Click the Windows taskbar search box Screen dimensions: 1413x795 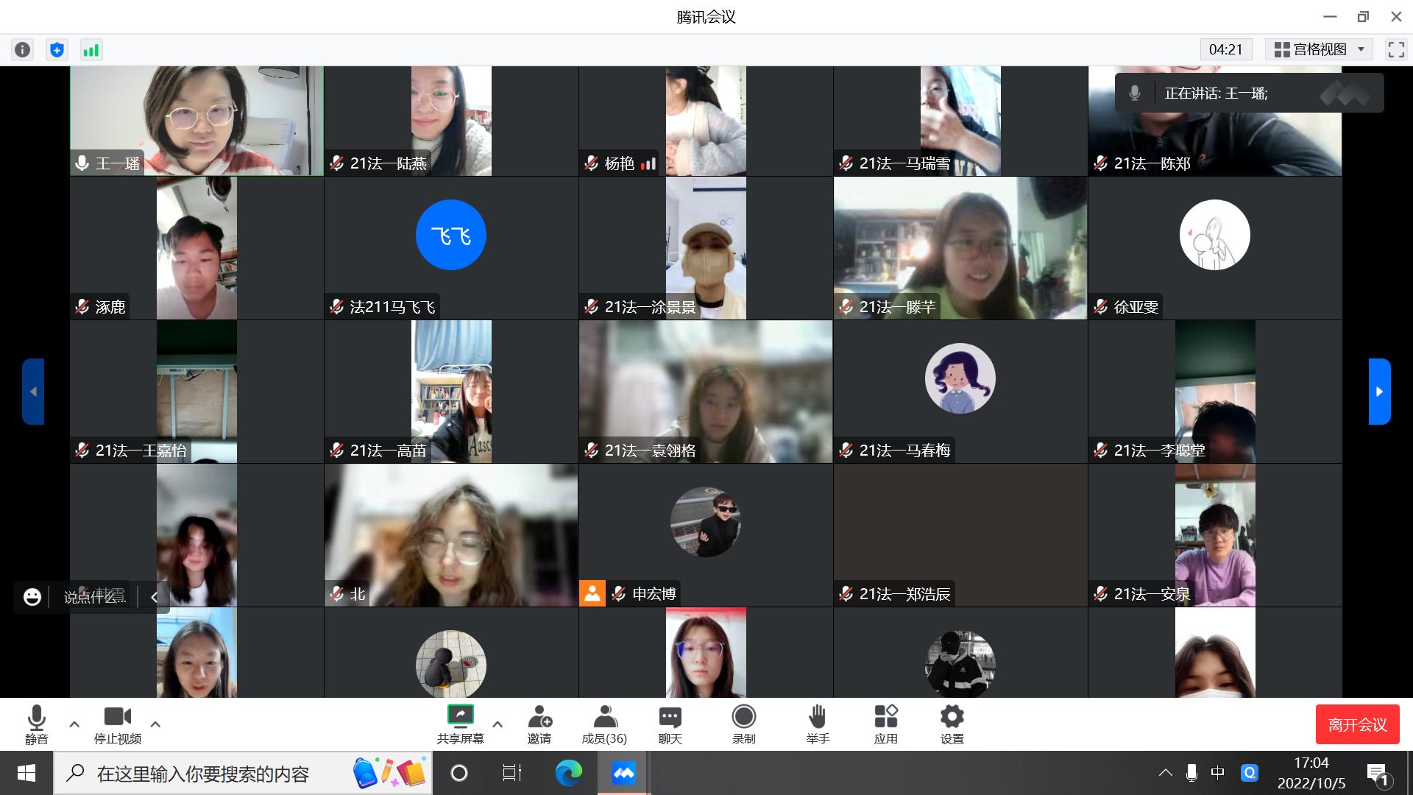point(202,774)
